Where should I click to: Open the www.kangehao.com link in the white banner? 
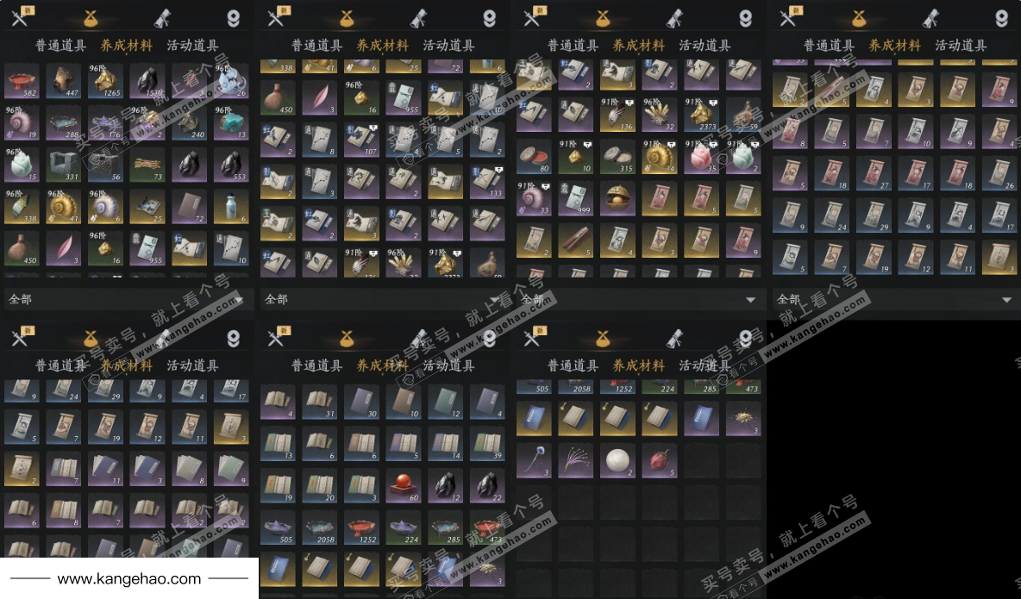click(129, 579)
